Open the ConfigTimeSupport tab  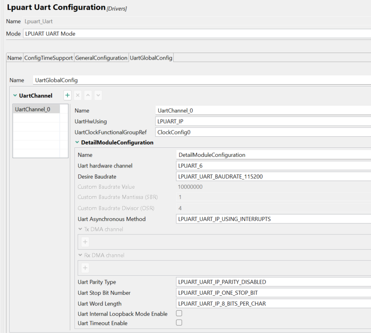tap(48, 58)
